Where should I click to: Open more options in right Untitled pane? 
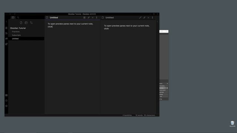point(152,17)
